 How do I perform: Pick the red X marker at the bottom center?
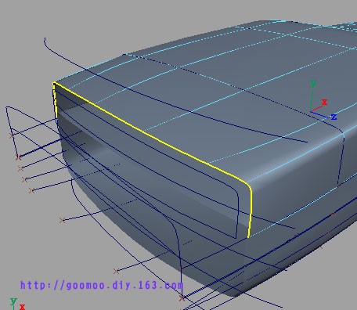click(182, 297)
